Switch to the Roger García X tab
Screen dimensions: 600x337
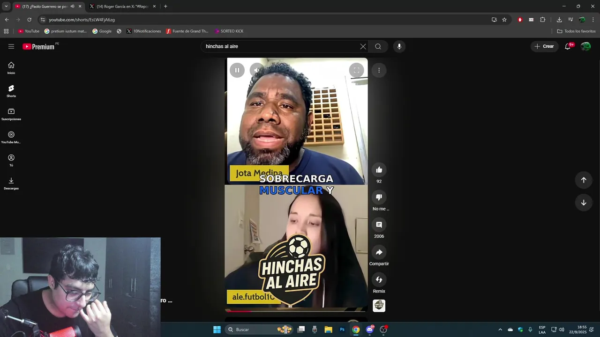(x=122, y=7)
